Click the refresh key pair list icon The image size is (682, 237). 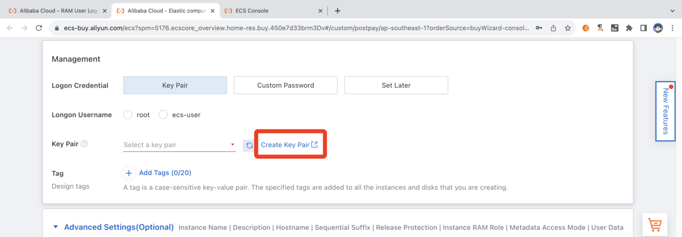pos(249,145)
